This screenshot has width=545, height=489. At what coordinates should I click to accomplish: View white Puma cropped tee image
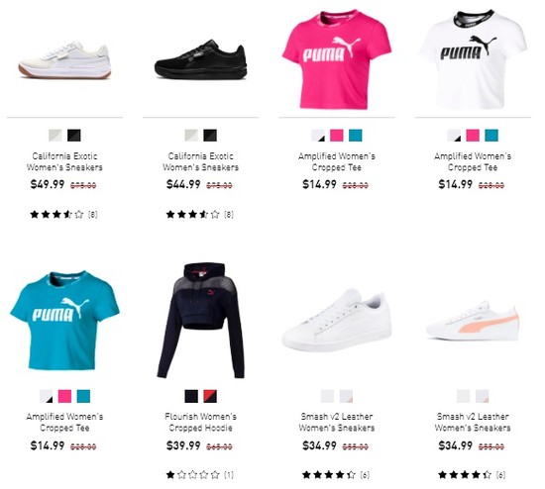(473, 59)
